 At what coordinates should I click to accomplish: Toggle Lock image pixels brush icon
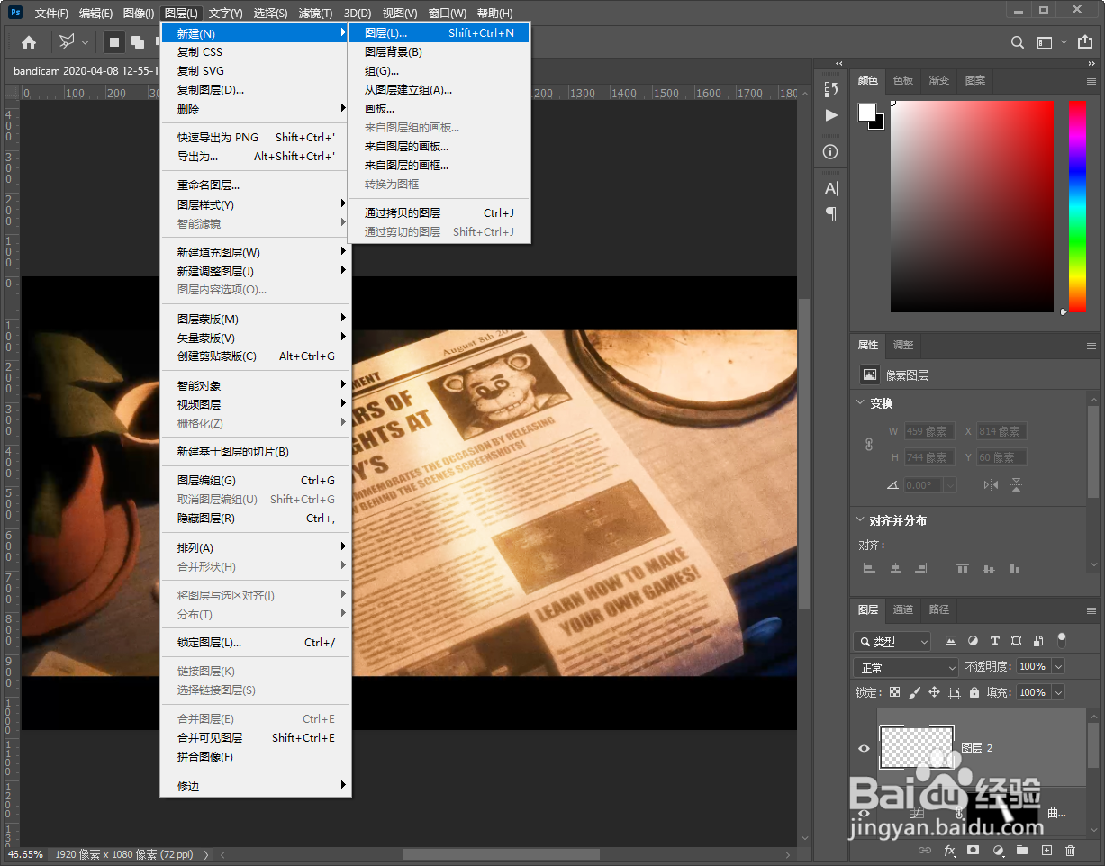[914, 692]
